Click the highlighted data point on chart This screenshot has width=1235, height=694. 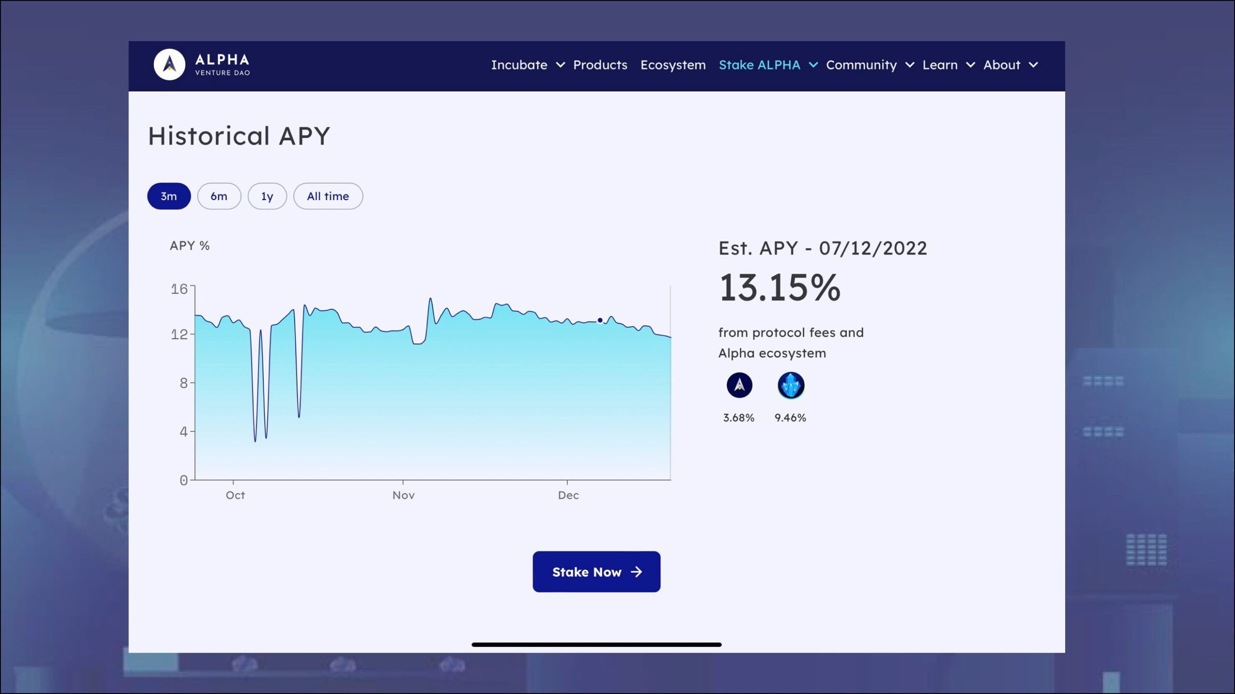(600, 320)
